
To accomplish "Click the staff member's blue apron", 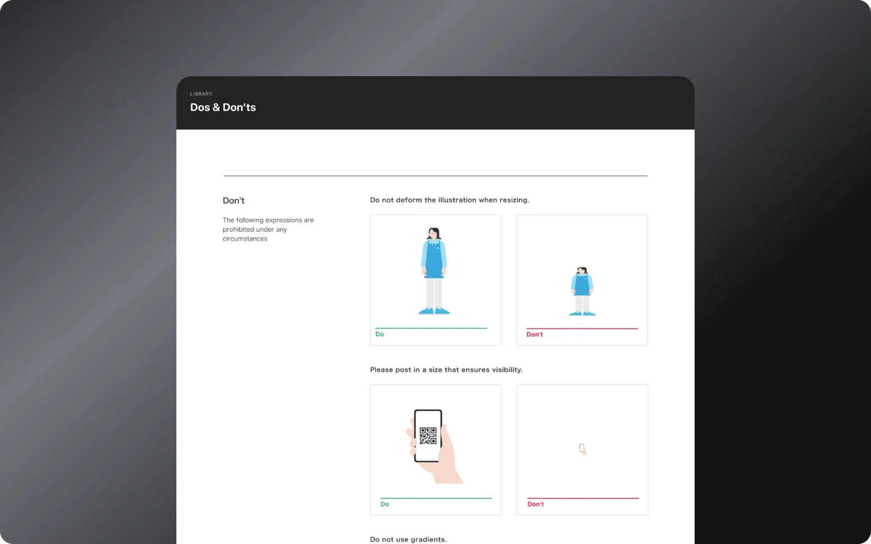I will pyautogui.click(x=434, y=259).
